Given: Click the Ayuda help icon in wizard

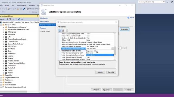Looking at the screenshot, I should (128, 18).
